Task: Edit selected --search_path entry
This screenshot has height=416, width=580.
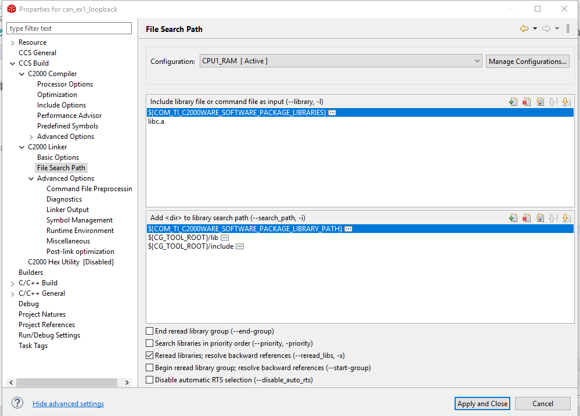Action: (x=540, y=218)
